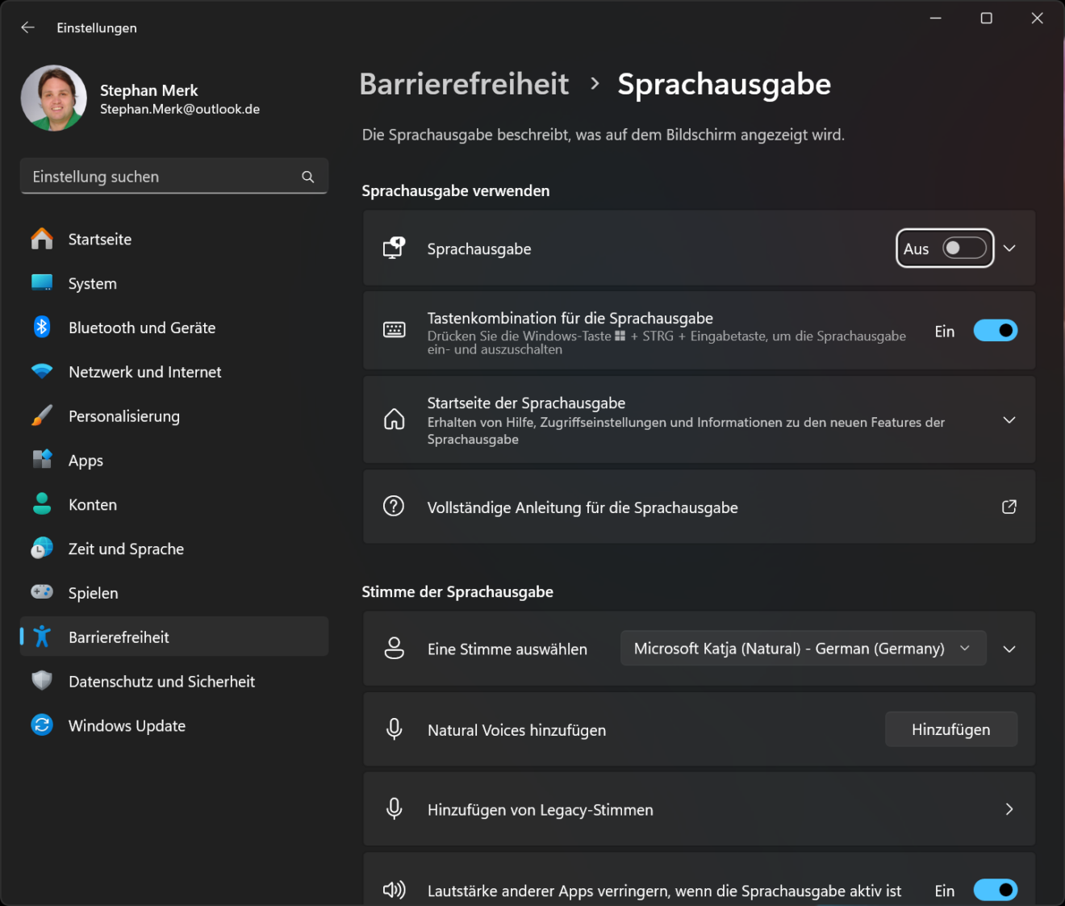Click the Datenschutz und Sicherheit shield icon
Screen dimensions: 1065x906
pyautogui.click(x=41, y=681)
